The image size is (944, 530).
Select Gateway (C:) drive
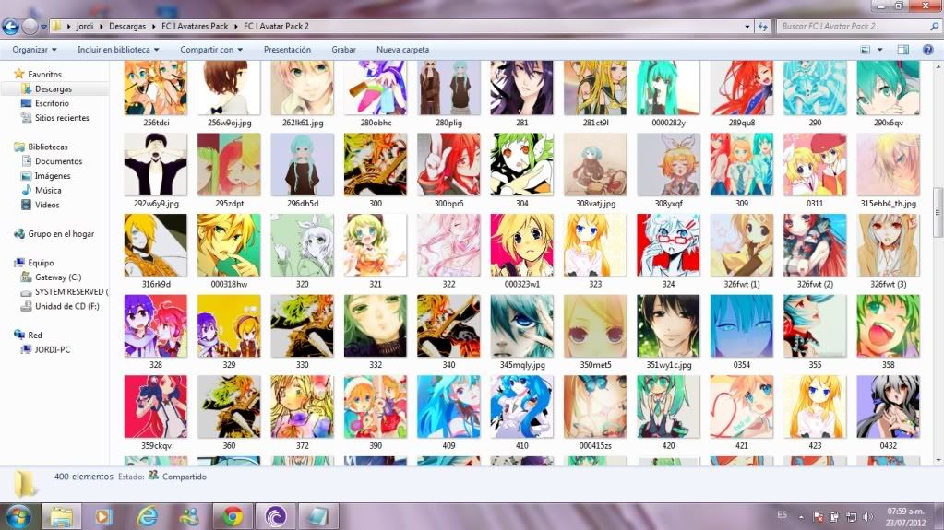tap(58, 277)
